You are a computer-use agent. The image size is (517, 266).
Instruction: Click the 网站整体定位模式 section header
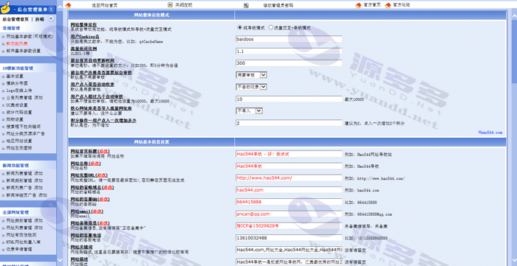tap(151, 15)
